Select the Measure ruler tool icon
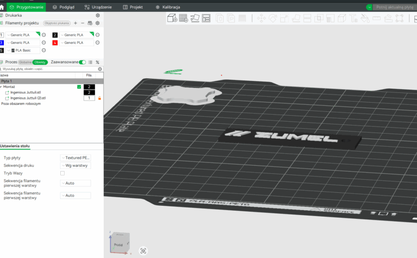This screenshot has width=417, height=258. (376, 18)
